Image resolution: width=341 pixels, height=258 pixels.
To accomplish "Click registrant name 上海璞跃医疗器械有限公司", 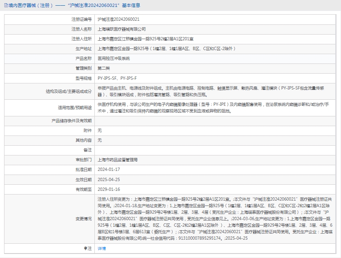I will coord(122,29).
